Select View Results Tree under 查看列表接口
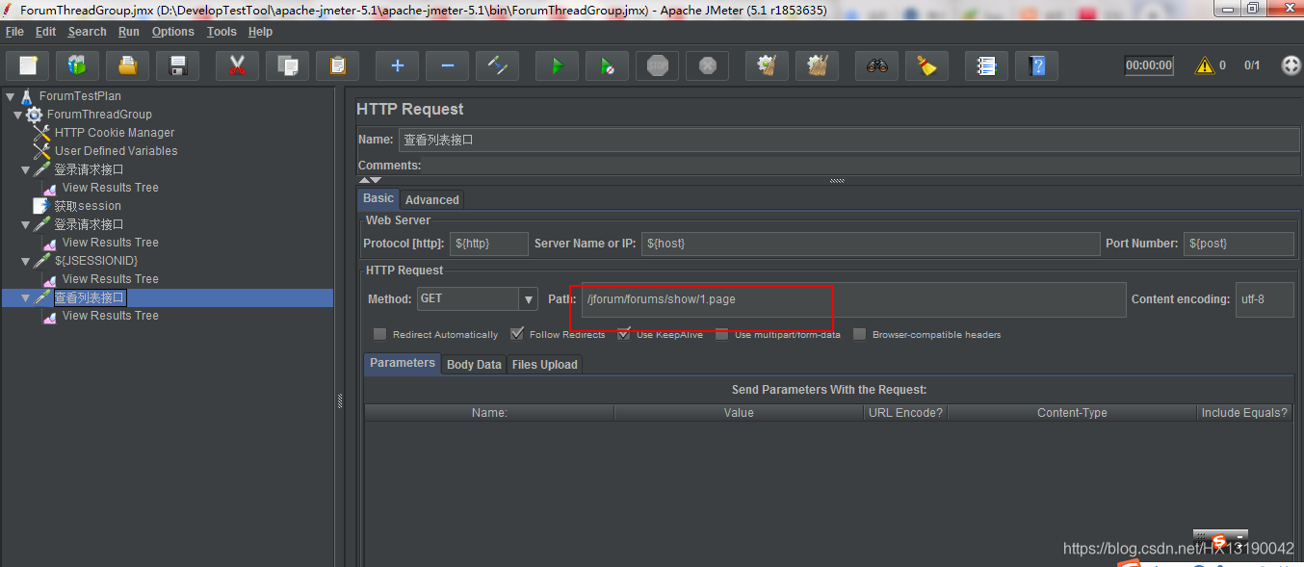The image size is (1304, 567). pyautogui.click(x=110, y=316)
